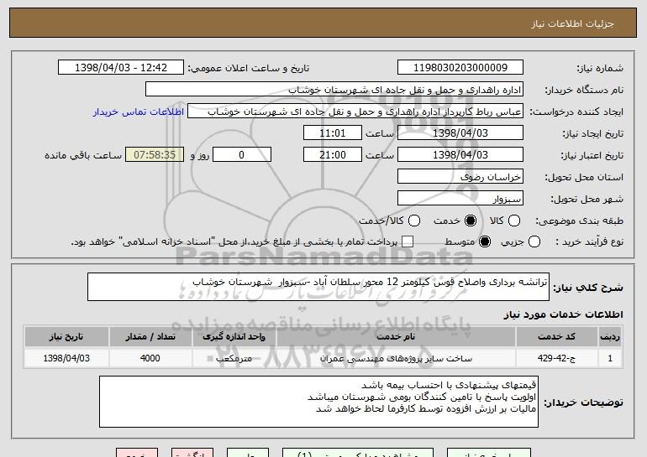
Task: Select the کالا radio button
Action: (x=514, y=221)
